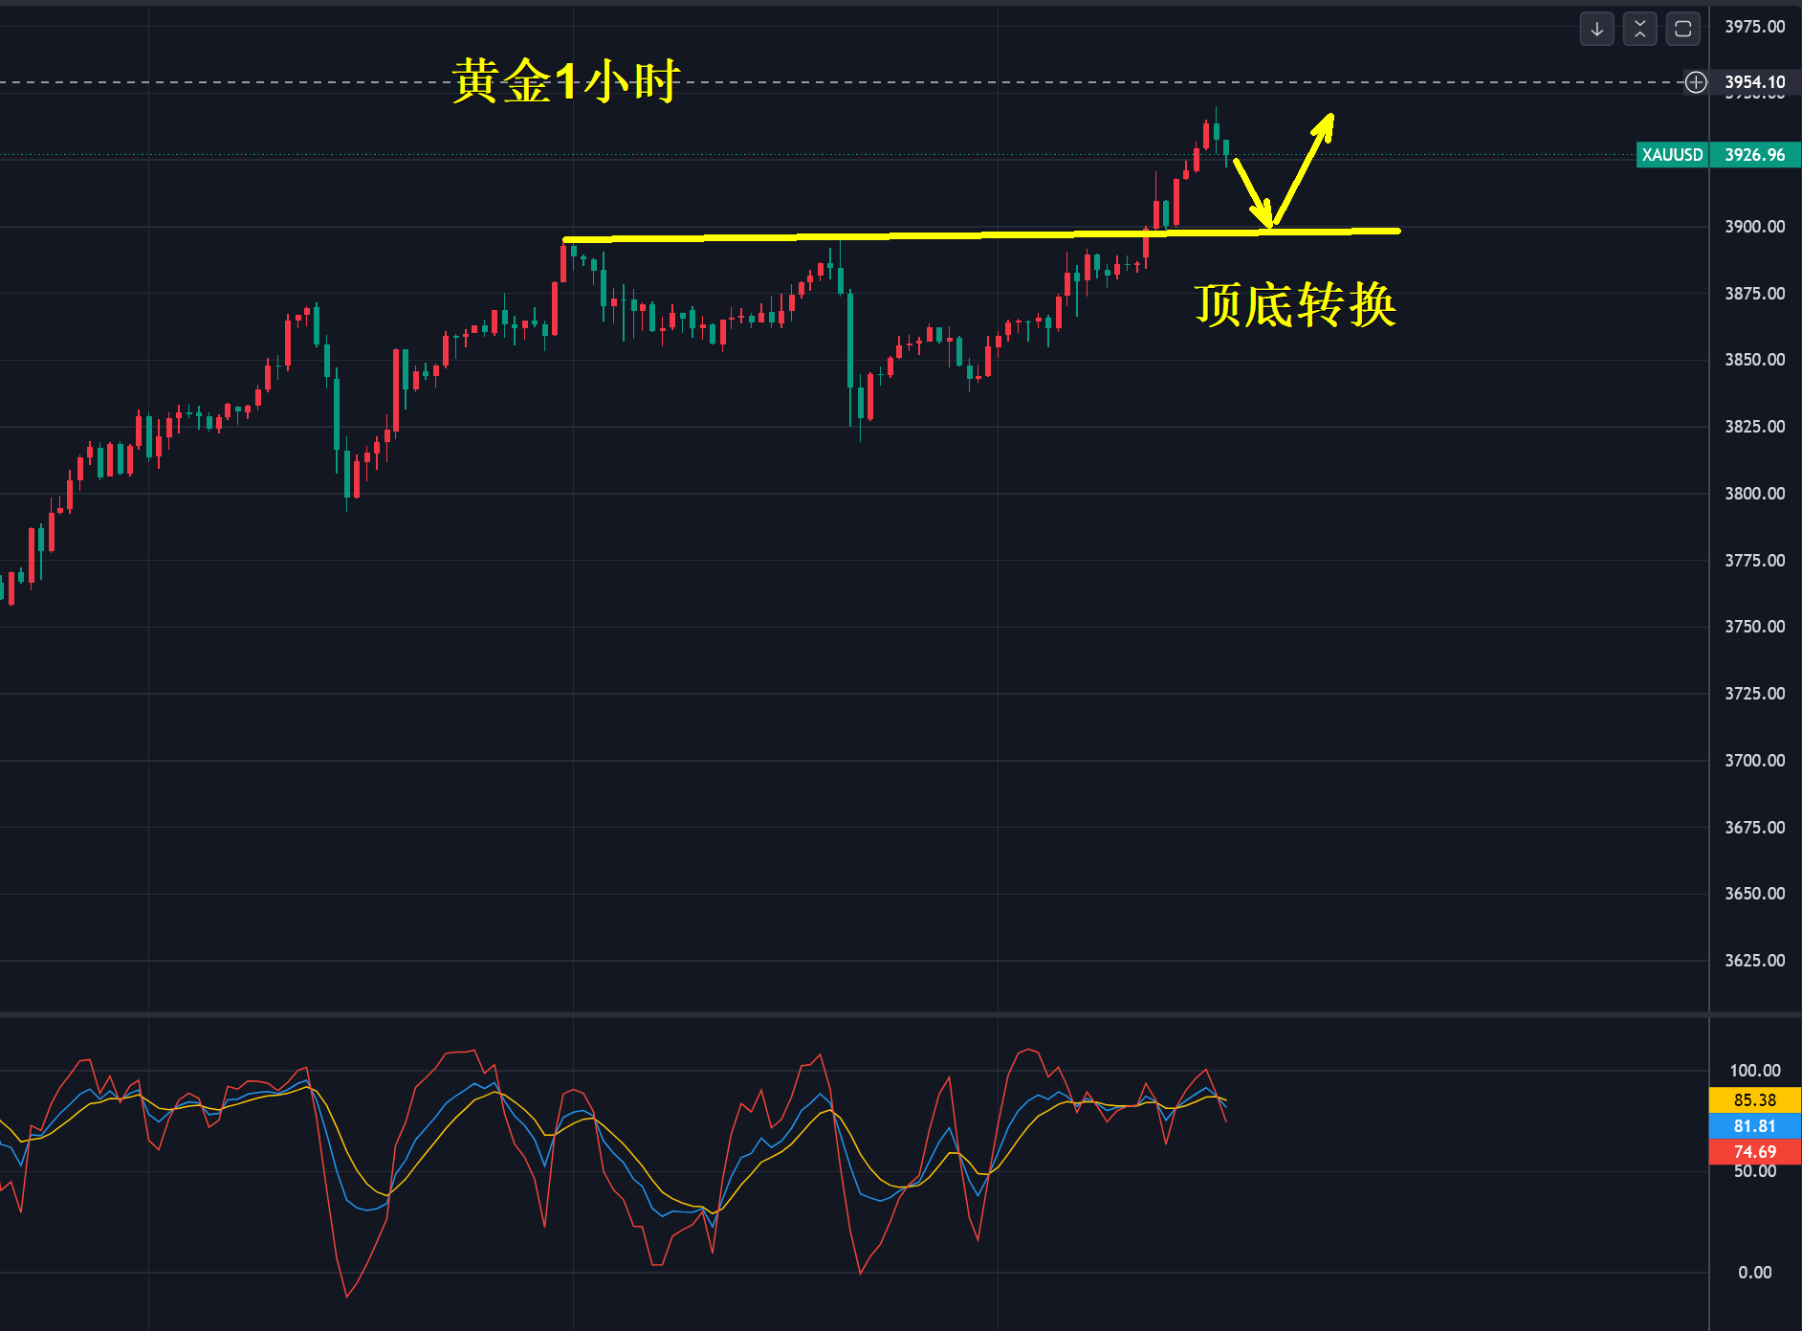Click the maximize pane square button
This screenshot has width=1802, height=1331.
pyautogui.click(x=1682, y=29)
